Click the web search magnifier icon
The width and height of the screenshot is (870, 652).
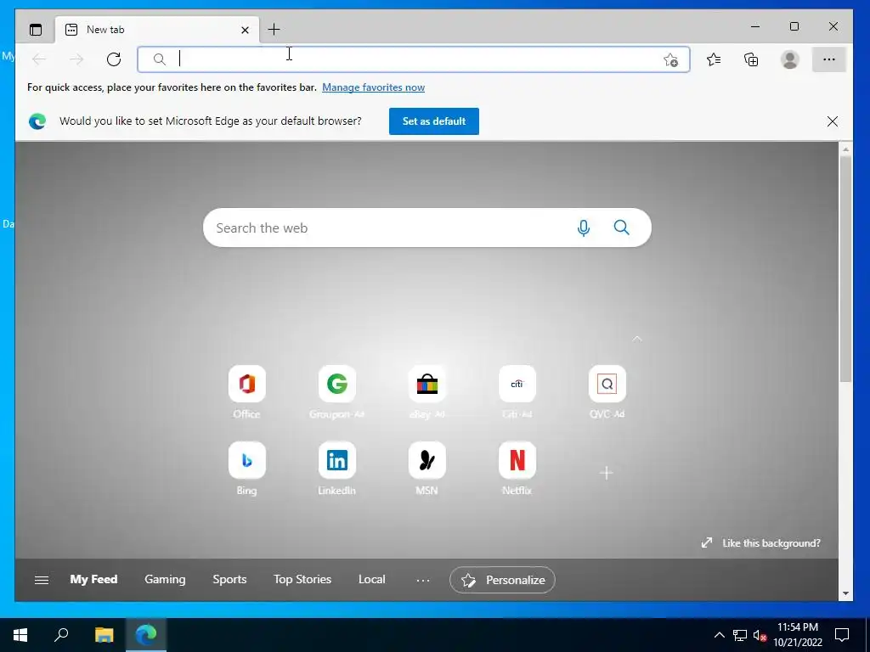(x=621, y=228)
